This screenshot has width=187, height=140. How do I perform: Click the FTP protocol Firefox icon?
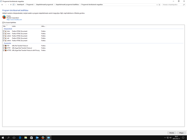tap(6, 45)
